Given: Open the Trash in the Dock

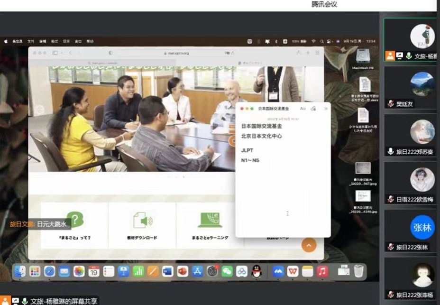Looking at the screenshot, I should pos(359,271).
